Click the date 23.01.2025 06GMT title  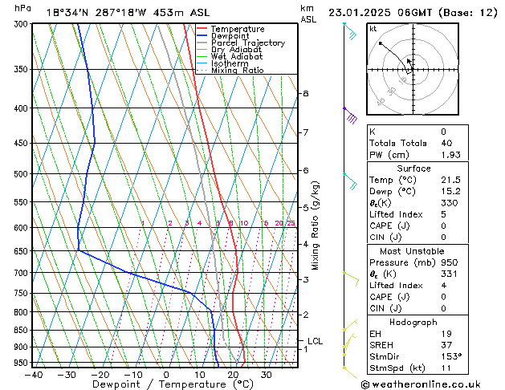coord(413,13)
